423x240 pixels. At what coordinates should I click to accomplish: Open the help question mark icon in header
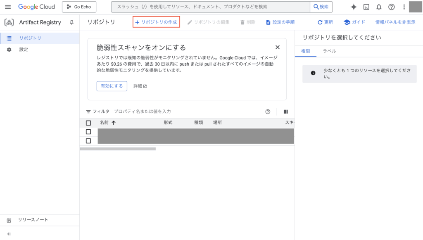[391, 7]
